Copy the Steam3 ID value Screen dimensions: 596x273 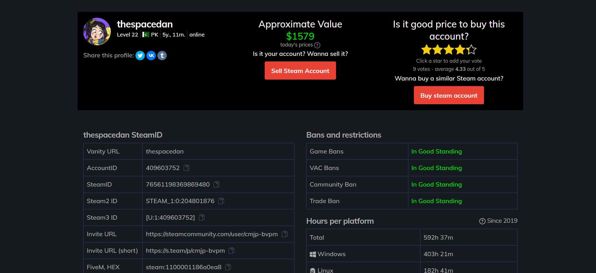202,217
